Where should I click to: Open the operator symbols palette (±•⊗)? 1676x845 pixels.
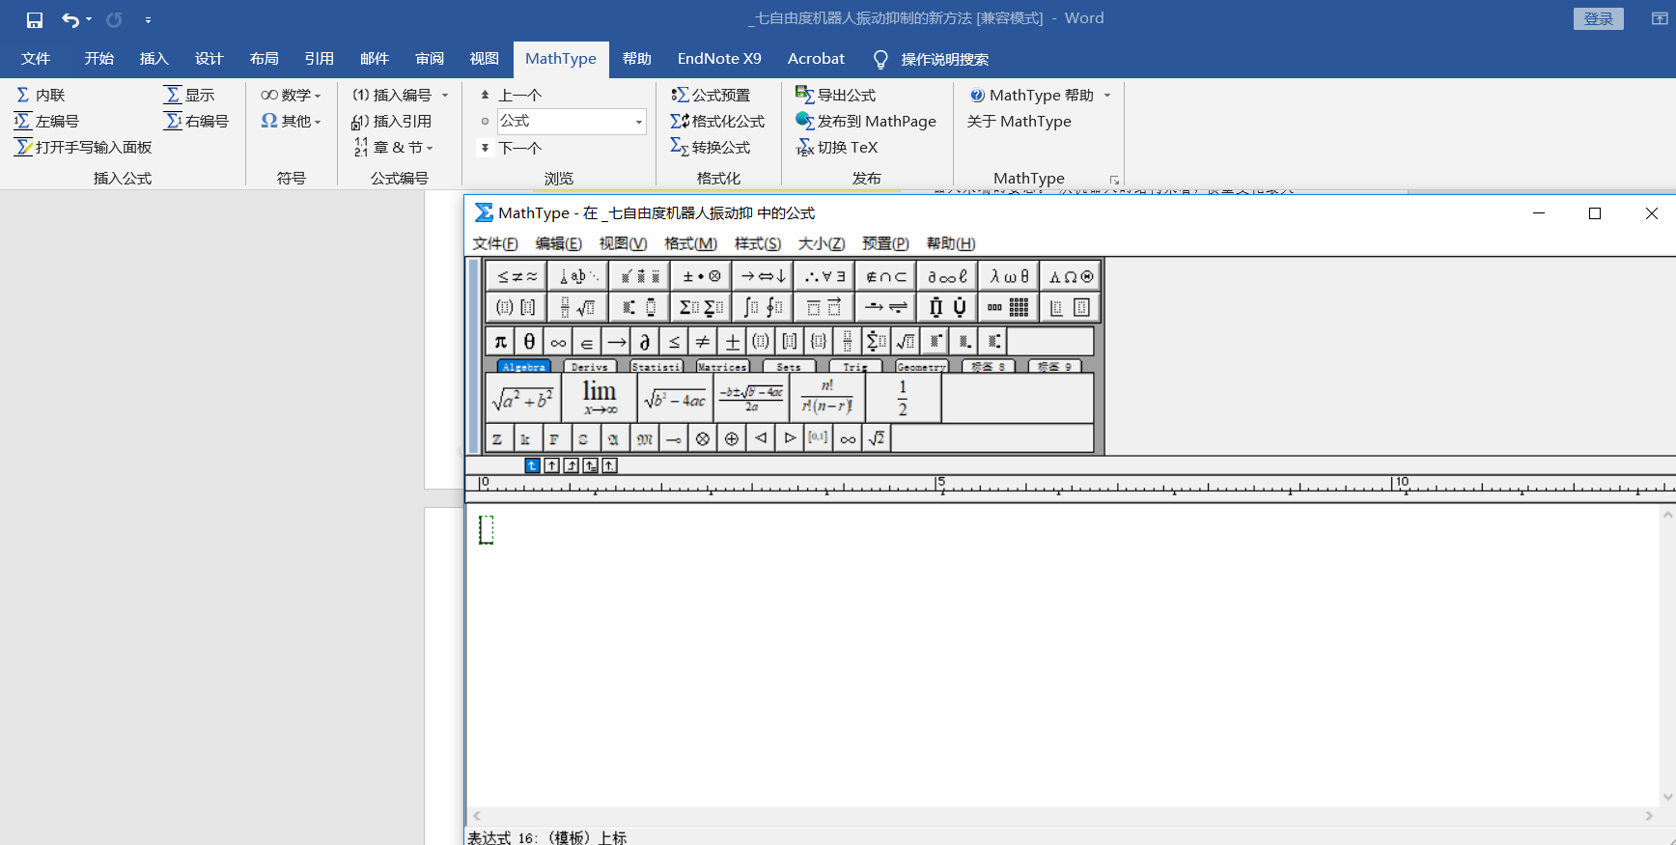[x=701, y=276]
